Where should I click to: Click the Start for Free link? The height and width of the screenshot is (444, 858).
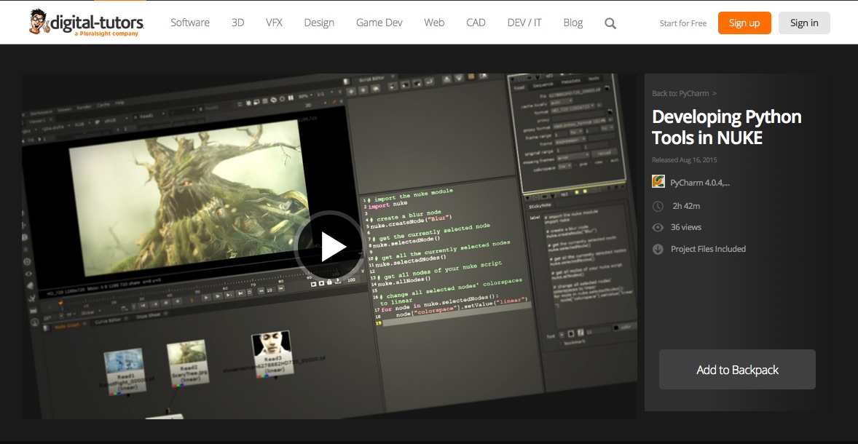point(683,23)
